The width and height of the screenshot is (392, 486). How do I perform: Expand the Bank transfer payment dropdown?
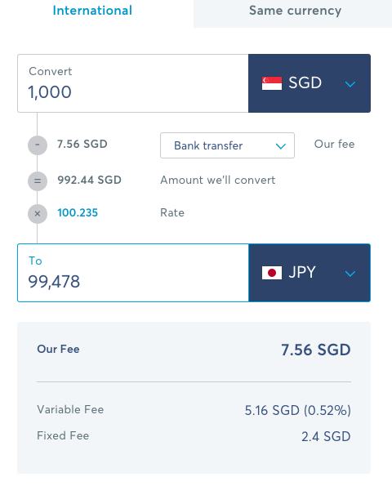pos(227,145)
